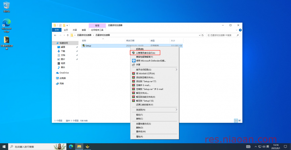
Task: Expand the chevron before the first breadcrumb folder
Action: click(x=75, y=35)
